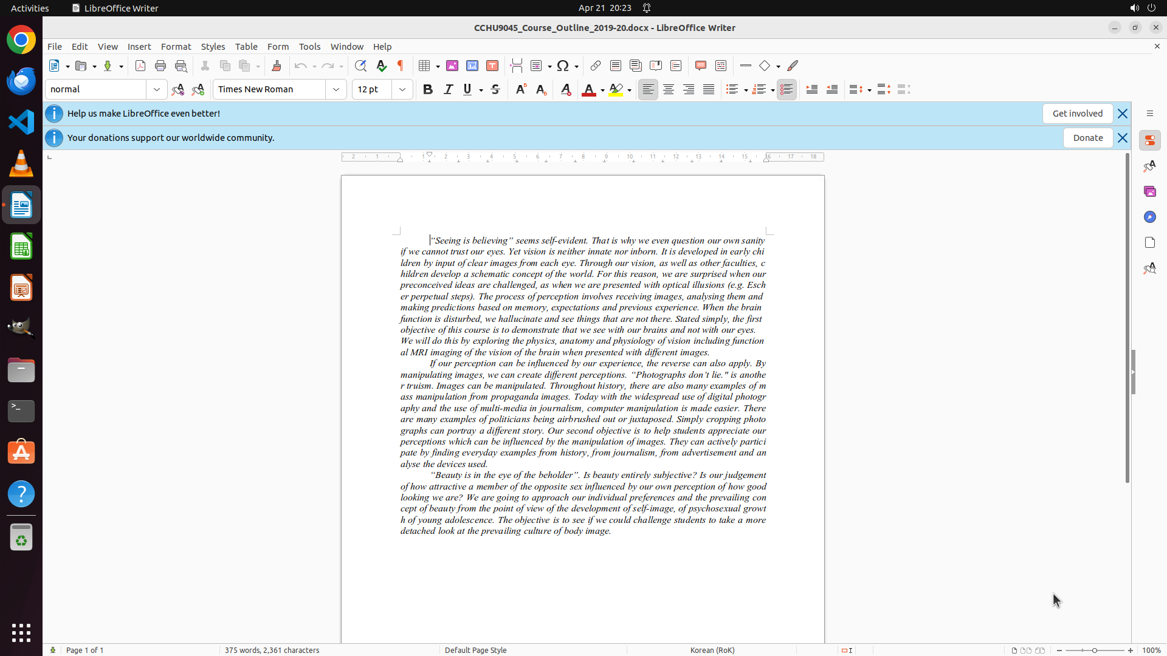Open the font name dropdown list
This screenshot has width=1167, height=656.
click(336, 89)
